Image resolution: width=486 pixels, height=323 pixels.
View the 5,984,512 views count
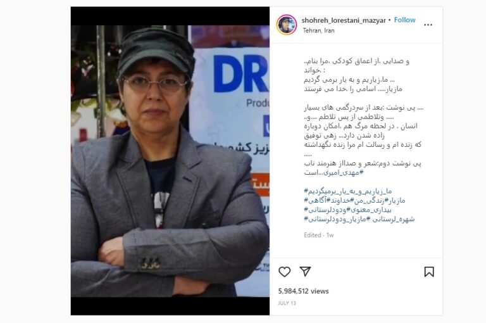[303, 291]
